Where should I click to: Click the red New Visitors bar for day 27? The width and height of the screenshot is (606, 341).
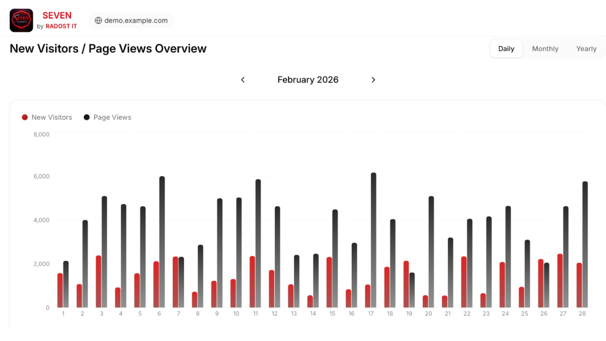tap(560, 281)
